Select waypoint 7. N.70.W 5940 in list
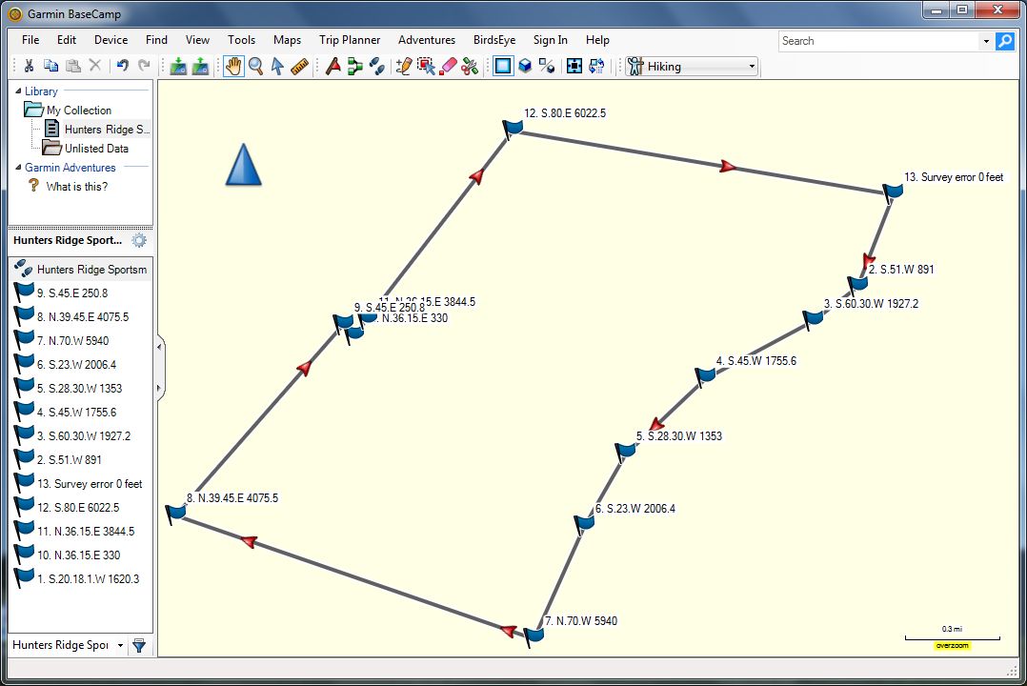The width and height of the screenshot is (1027, 686). (82, 341)
